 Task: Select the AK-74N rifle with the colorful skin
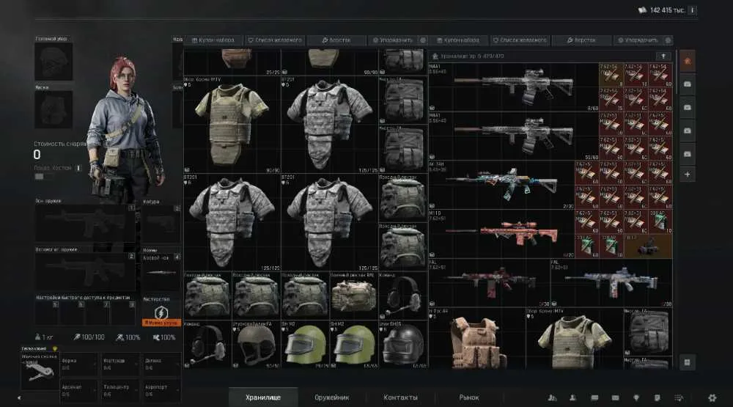tap(501, 185)
